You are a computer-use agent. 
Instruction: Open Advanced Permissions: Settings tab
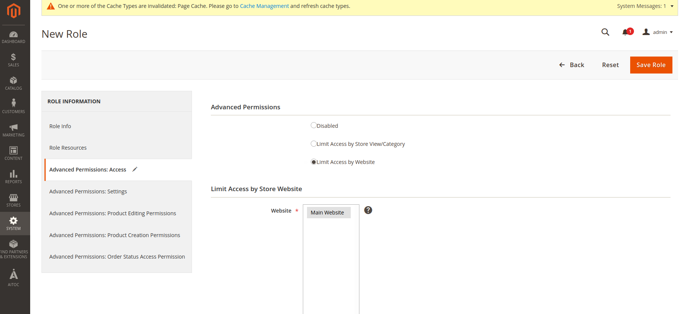click(117, 191)
